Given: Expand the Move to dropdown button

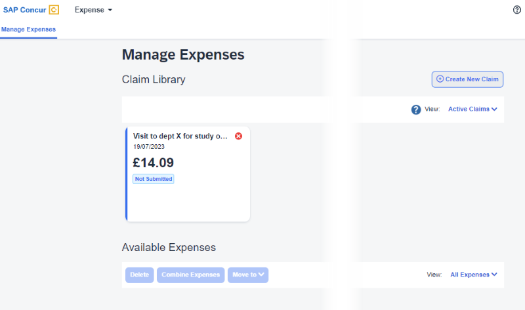Looking at the screenshot, I should (x=248, y=275).
